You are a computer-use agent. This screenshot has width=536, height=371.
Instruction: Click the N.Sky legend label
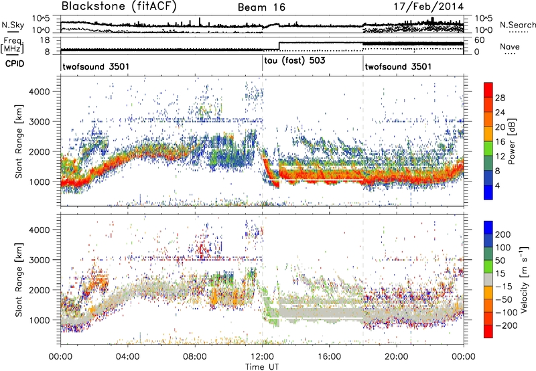[x=13, y=25]
